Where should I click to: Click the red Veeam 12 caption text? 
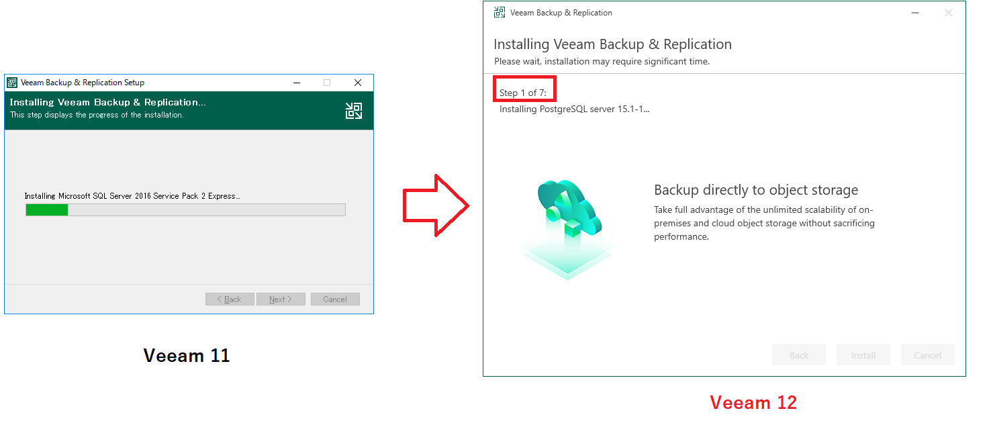[x=753, y=402]
